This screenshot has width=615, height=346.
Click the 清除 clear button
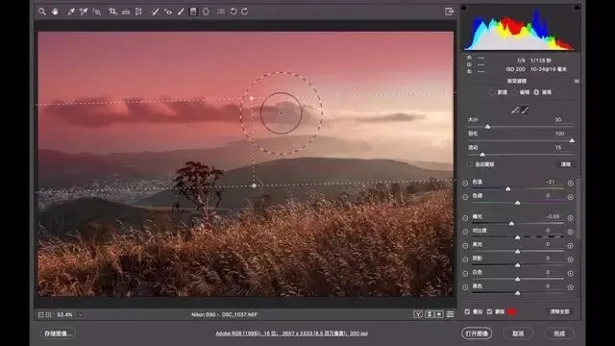[x=566, y=164]
